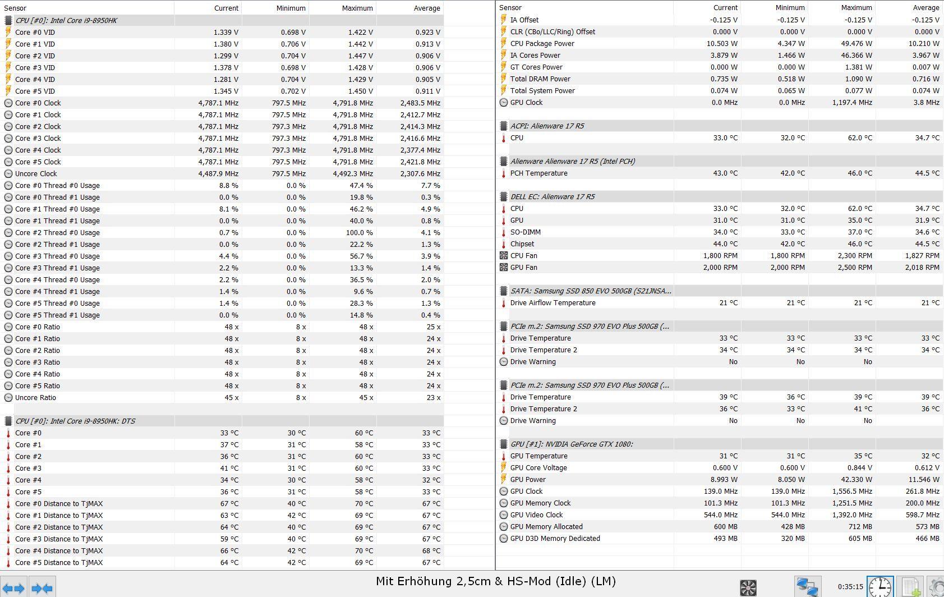Click thermometer icon beside GPU Temperature
Viewport: 944px width, 597px height.
click(x=504, y=456)
